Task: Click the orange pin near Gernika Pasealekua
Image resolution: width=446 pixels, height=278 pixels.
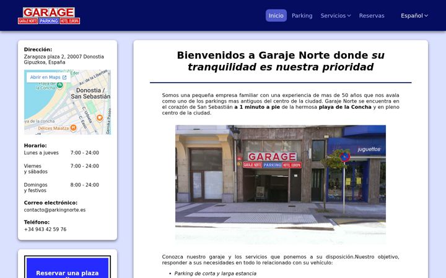Action: pyautogui.click(x=100, y=118)
